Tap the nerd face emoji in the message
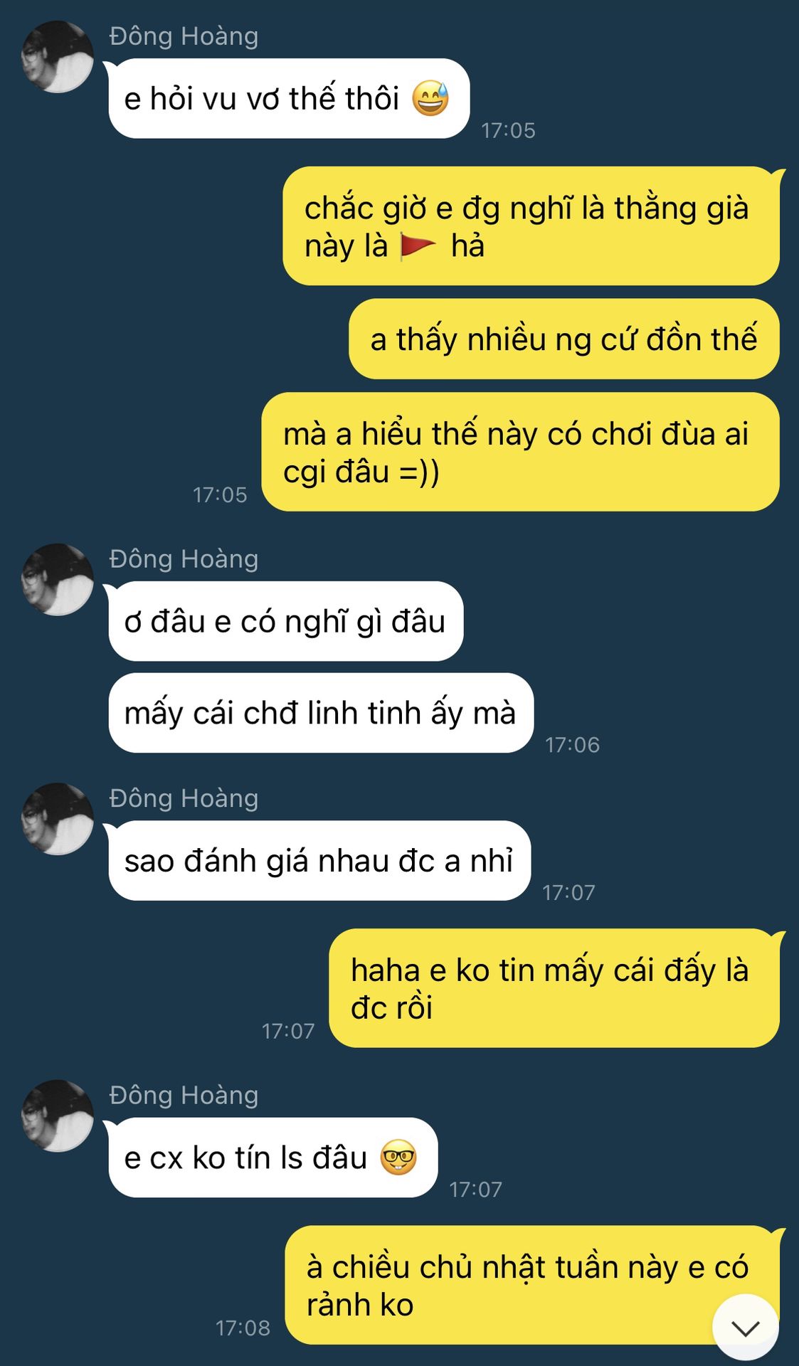The image size is (799, 1366). click(x=398, y=1158)
